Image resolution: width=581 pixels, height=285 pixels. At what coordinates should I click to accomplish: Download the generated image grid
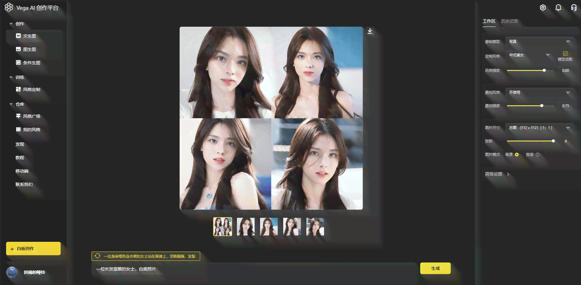click(x=370, y=31)
